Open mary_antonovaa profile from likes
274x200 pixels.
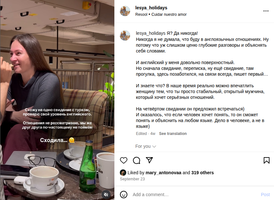click(164, 173)
